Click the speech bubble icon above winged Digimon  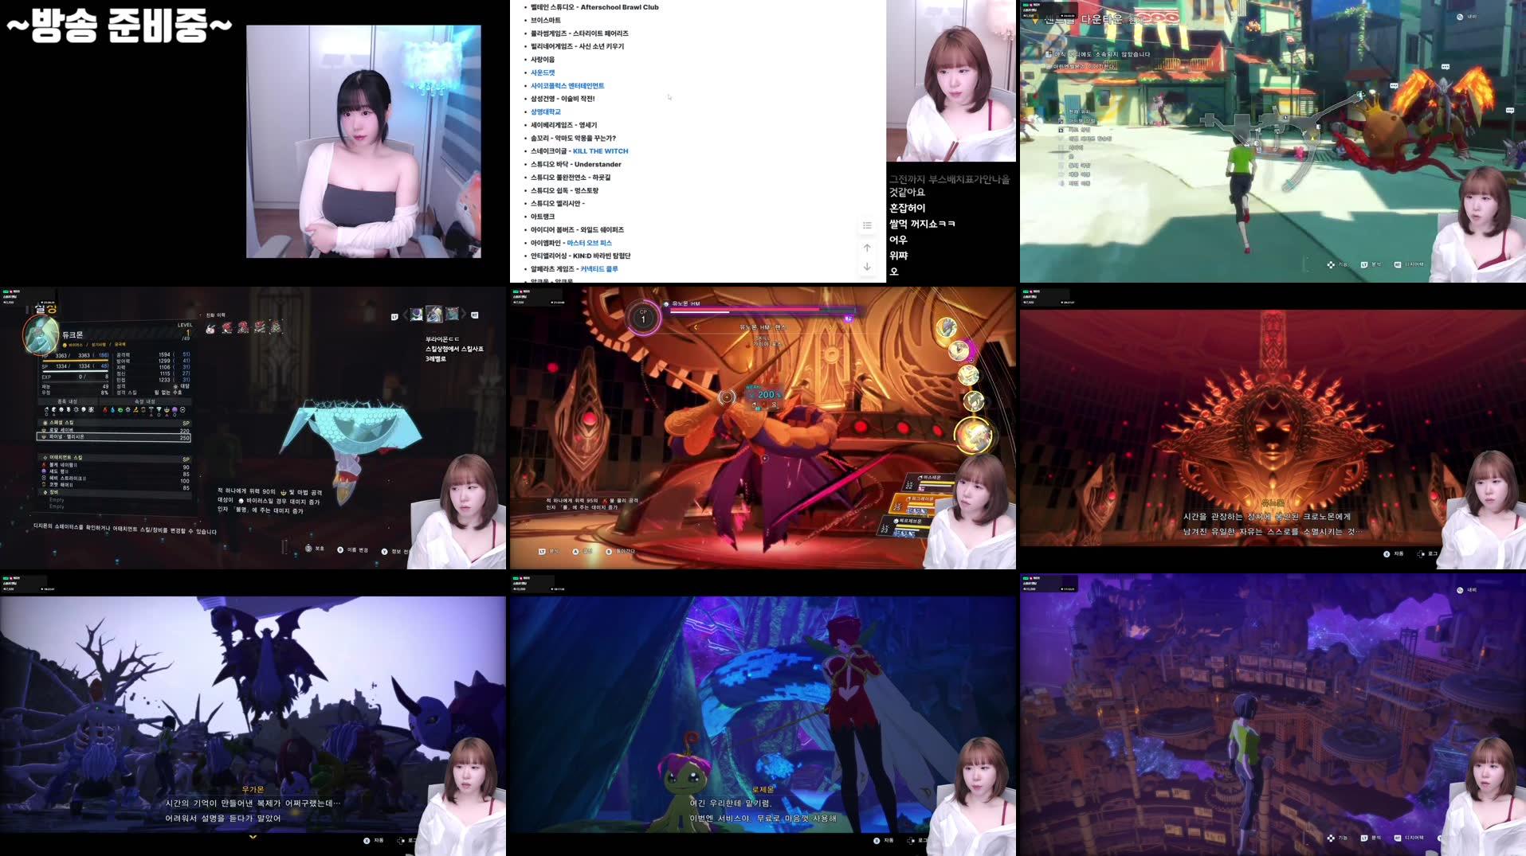pos(1446,67)
